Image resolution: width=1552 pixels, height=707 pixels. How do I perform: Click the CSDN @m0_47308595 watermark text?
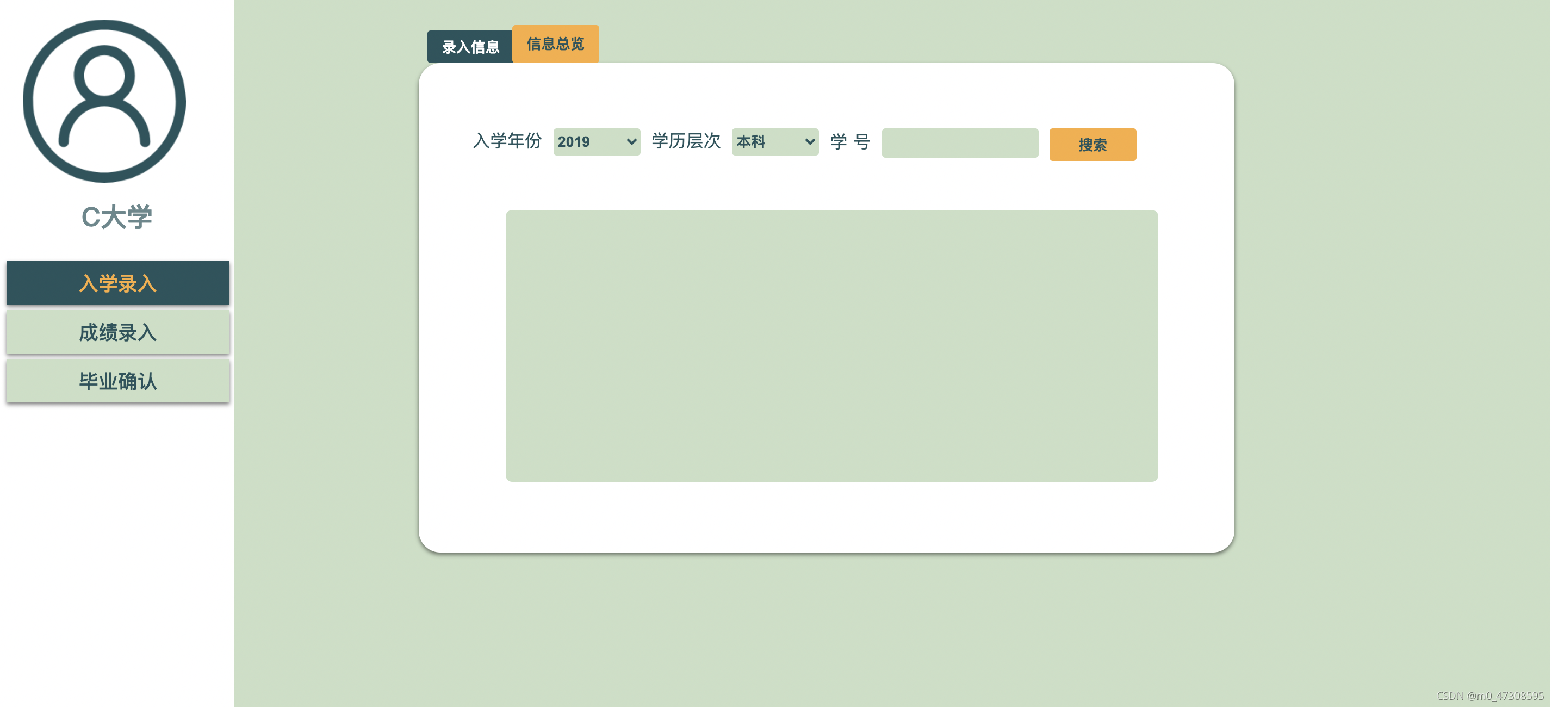1489,696
